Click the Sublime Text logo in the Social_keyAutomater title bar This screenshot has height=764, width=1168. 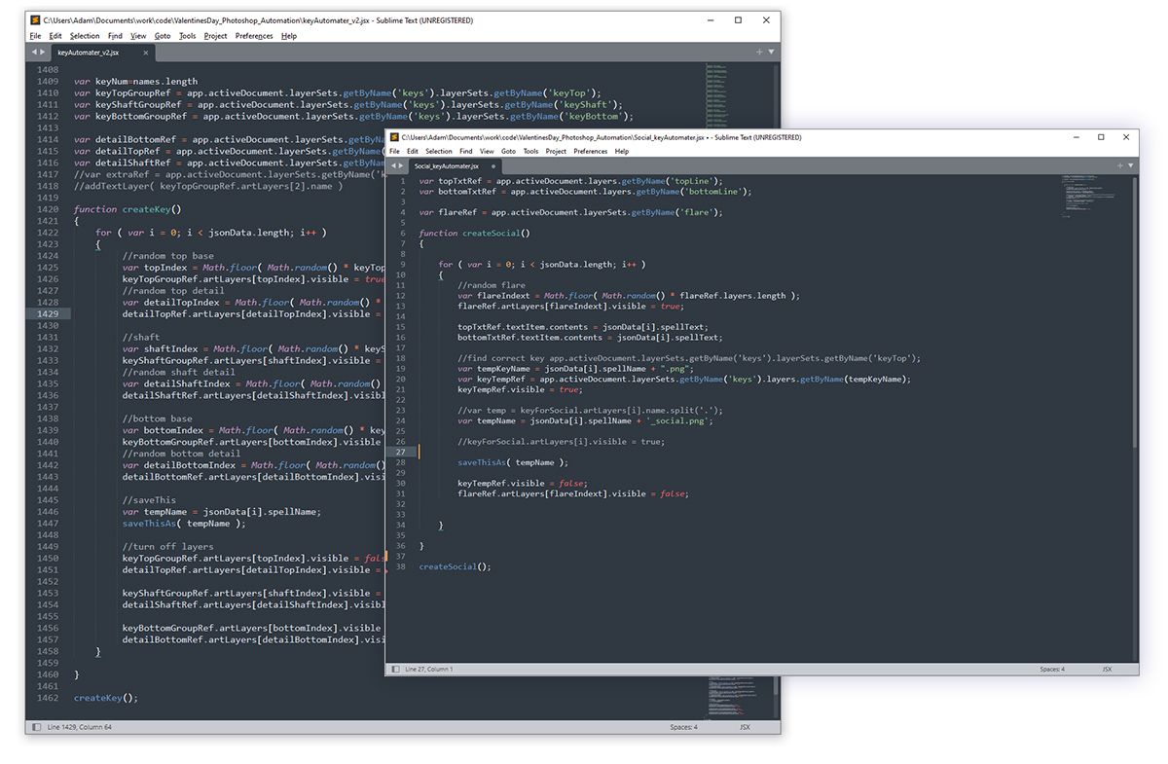point(394,138)
